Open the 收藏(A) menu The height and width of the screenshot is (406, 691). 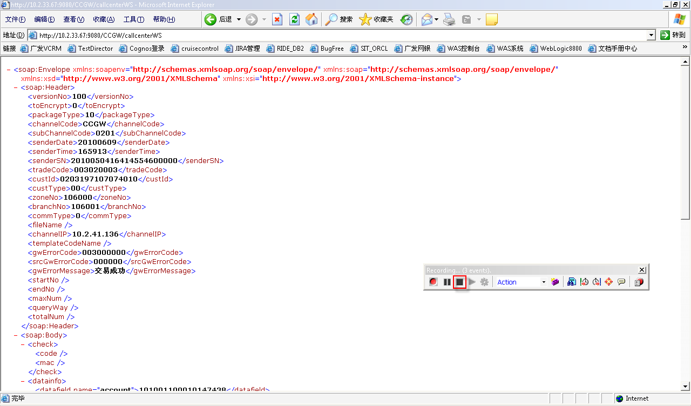(x=104, y=19)
